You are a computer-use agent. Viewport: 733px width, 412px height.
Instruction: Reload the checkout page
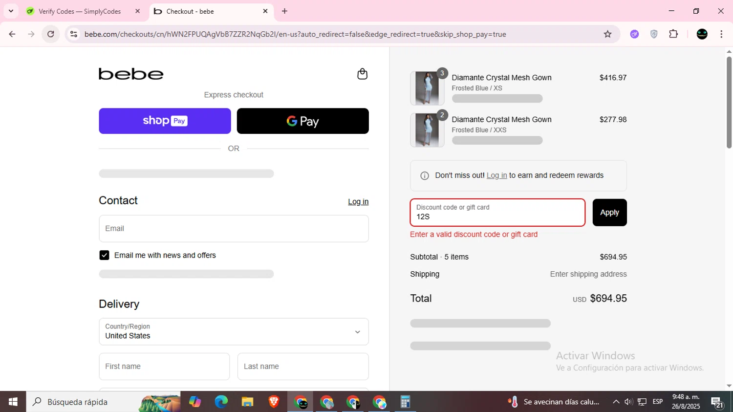(x=51, y=34)
